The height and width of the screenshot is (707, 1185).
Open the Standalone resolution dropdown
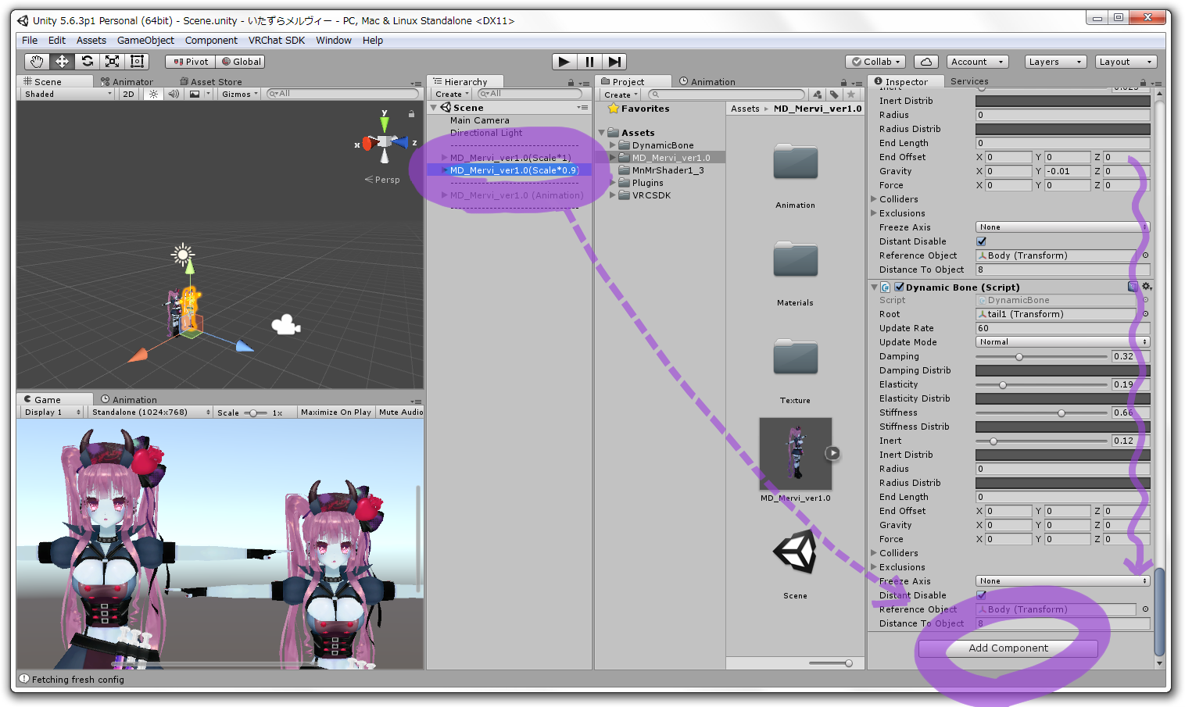pos(151,412)
